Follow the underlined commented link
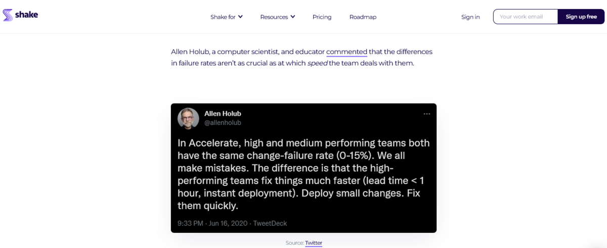 click(x=346, y=52)
